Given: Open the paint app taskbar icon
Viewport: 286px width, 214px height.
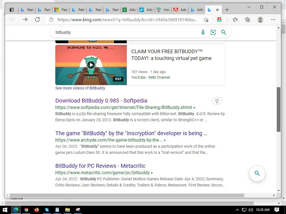Looking at the screenshot, I should click(78, 210).
